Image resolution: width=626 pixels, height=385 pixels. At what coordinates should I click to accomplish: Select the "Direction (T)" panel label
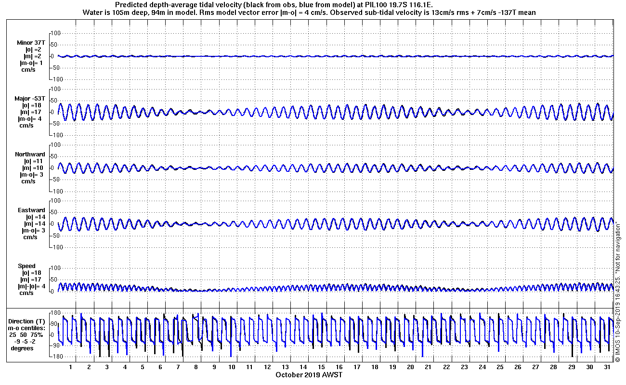coord(27,321)
